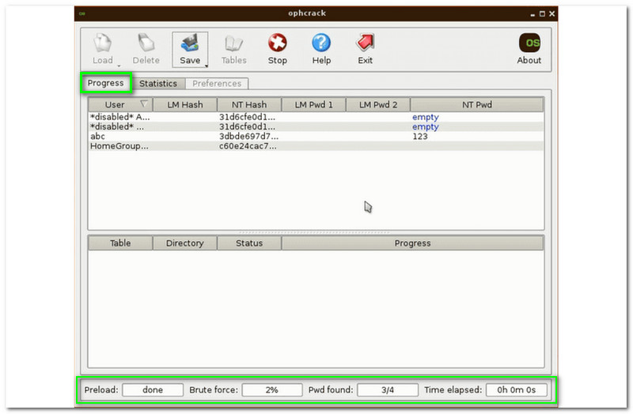Viewport: 633px width, 414px height.
Task: Close the ophcrack window
Action: coord(552,13)
